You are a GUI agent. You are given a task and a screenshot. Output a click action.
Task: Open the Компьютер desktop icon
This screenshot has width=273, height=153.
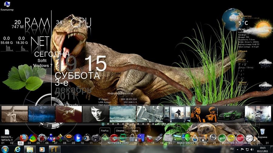pos(7,6)
